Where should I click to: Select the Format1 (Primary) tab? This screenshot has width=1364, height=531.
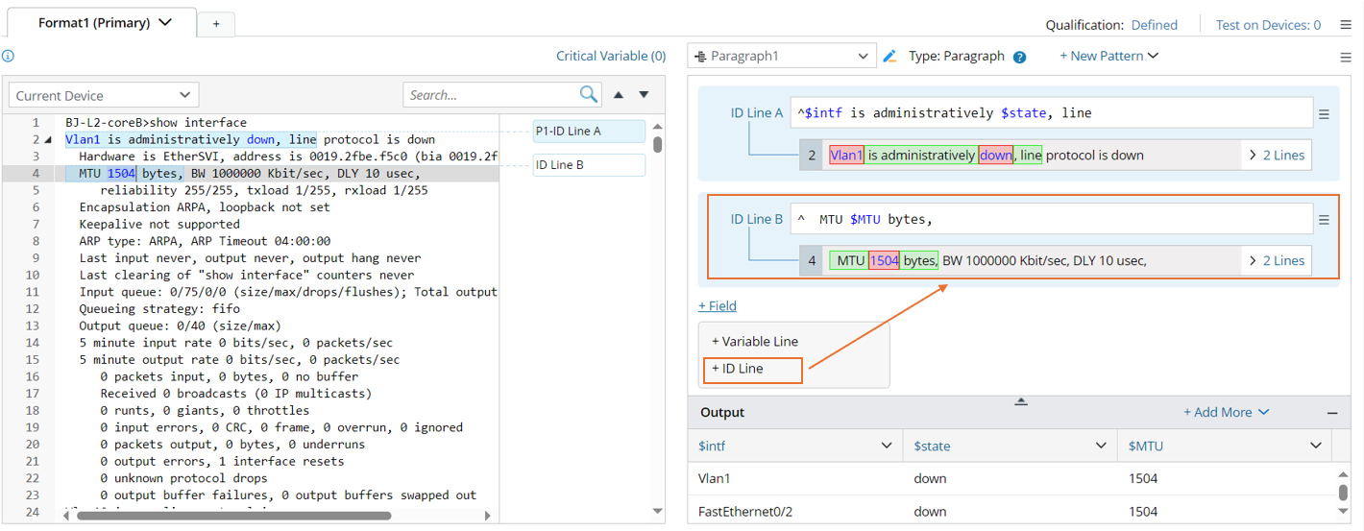(104, 23)
